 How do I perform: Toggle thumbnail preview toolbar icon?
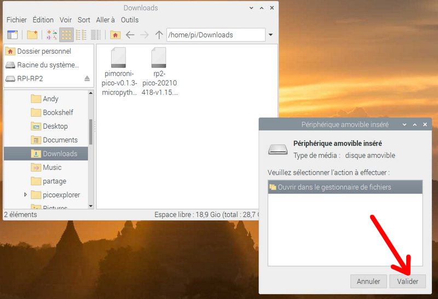(x=51, y=35)
